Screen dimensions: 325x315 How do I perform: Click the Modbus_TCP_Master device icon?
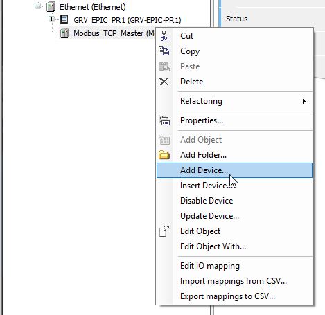[x=64, y=33]
